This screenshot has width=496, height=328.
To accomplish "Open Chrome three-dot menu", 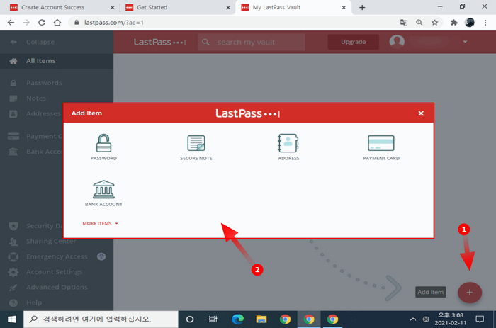I will [x=485, y=23].
